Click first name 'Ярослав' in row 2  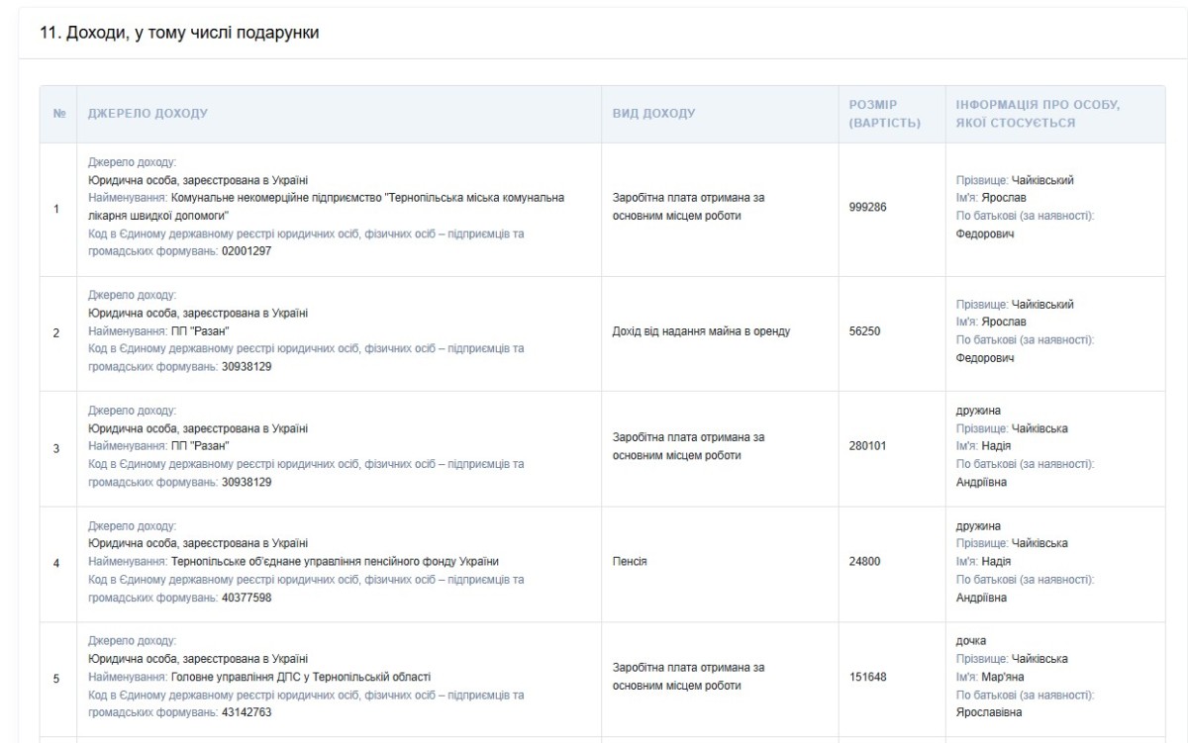point(1004,322)
